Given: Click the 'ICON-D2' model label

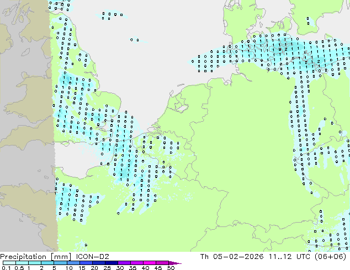Looking at the screenshot, I should [x=92, y=256].
